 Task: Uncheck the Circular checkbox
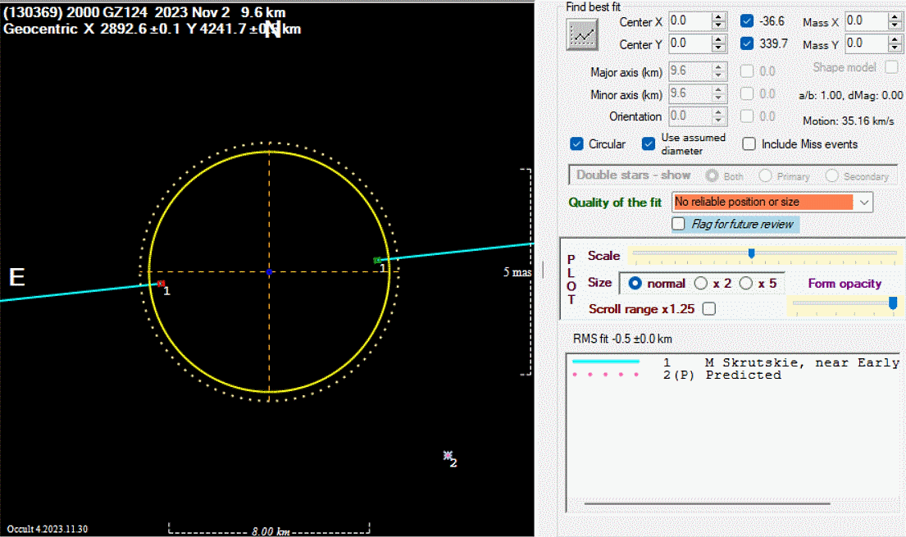click(577, 144)
